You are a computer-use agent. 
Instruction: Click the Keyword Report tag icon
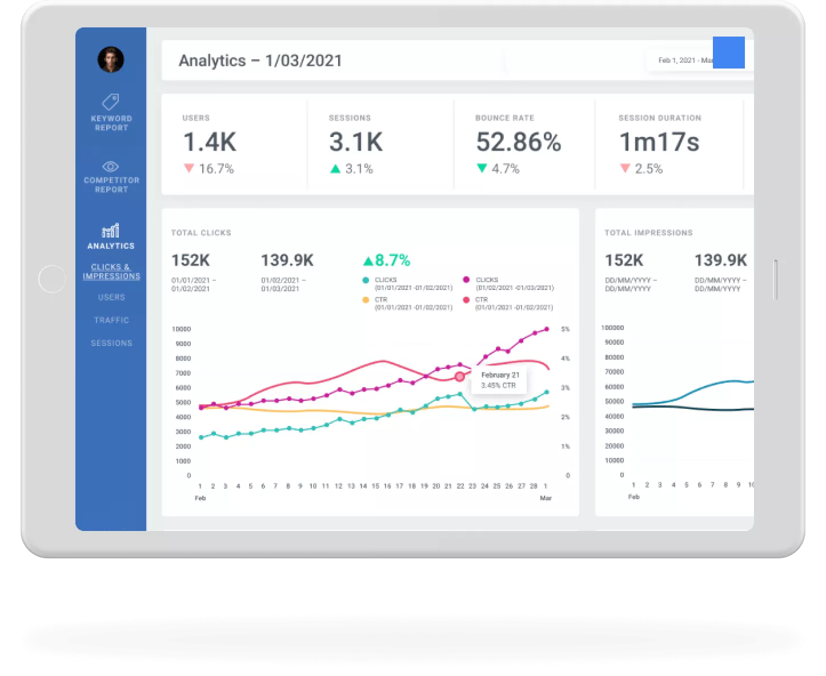(111, 102)
